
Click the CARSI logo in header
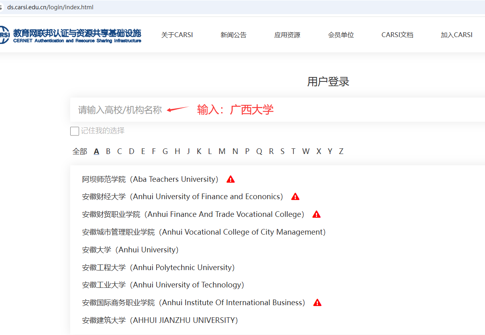[x=71, y=35]
